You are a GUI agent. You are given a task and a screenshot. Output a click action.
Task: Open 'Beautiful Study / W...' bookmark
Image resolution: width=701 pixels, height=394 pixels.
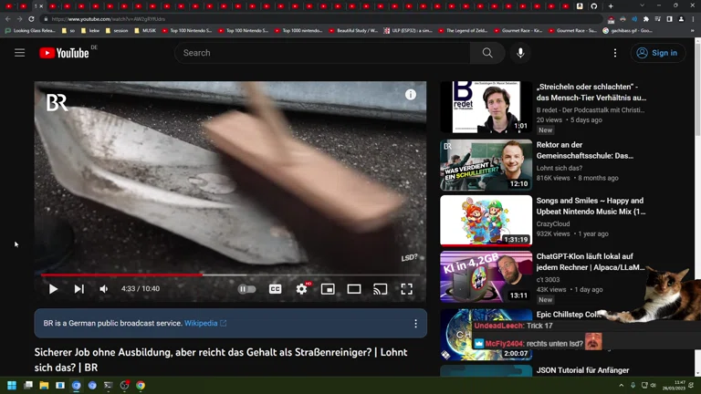point(353,31)
